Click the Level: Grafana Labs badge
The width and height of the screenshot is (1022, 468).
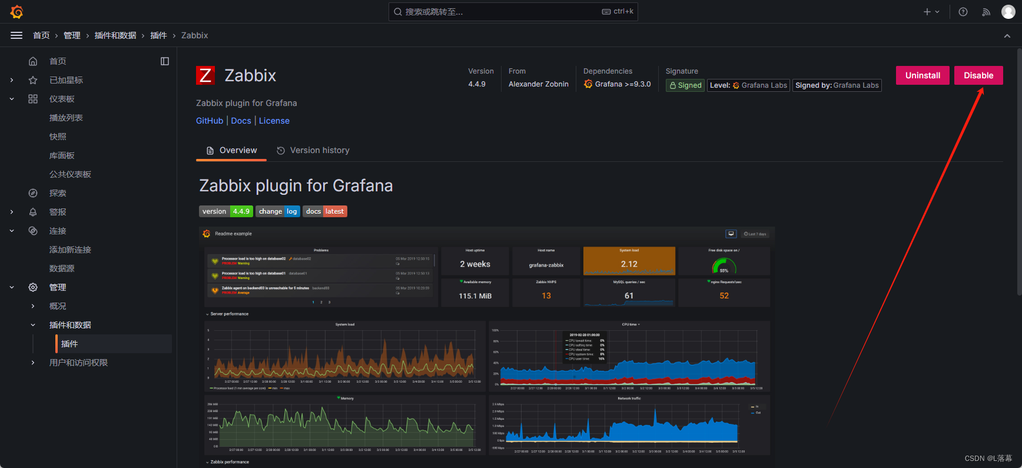pyautogui.click(x=748, y=85)
